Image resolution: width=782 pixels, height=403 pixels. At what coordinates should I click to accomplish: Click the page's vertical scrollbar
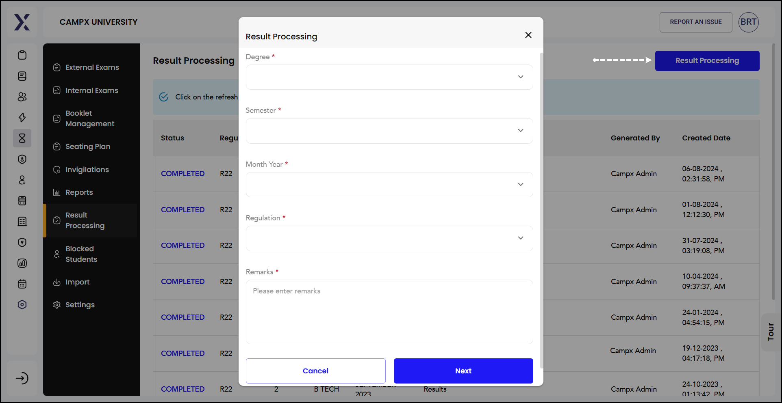(773, 172)
